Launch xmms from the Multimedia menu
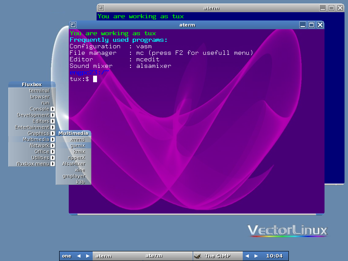Viewport: 348px width, 261px height. [77, 140]
